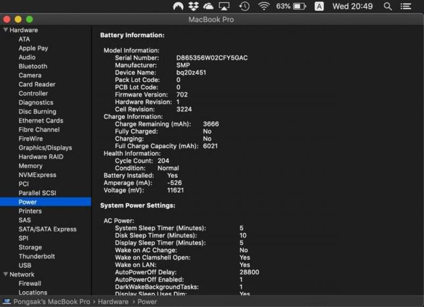Click the Wed 20:49 clock
The height and width of the screenshot is (307, 424).
coord(352,6)
